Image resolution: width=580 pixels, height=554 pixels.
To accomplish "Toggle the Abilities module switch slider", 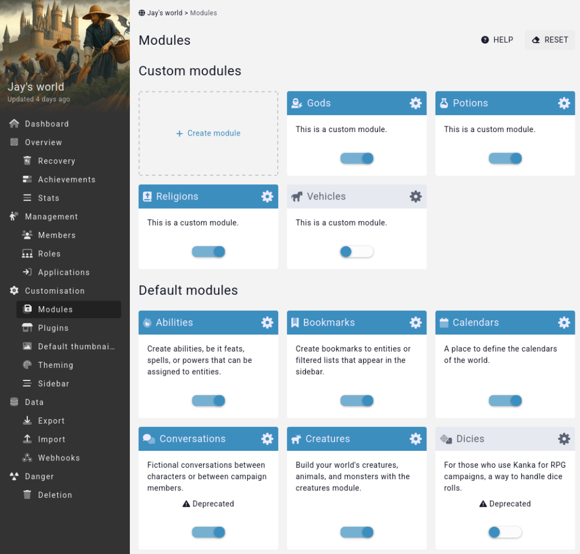I will point(208,400).
